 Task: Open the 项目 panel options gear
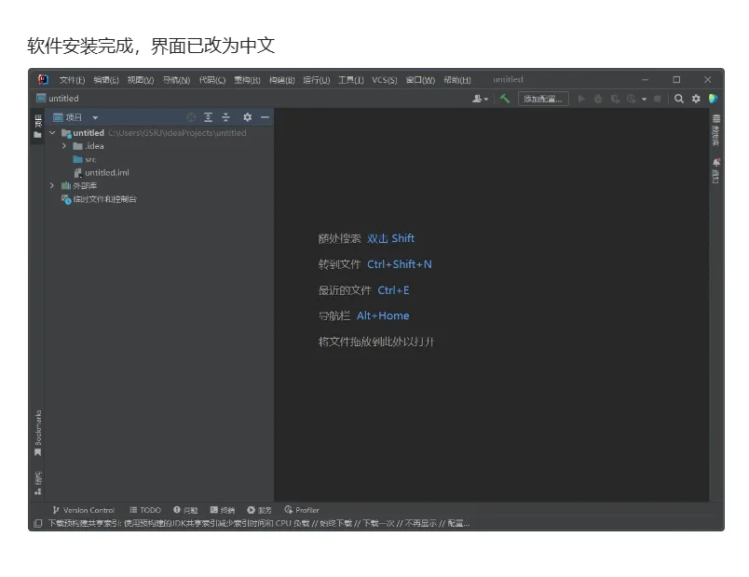248,117
